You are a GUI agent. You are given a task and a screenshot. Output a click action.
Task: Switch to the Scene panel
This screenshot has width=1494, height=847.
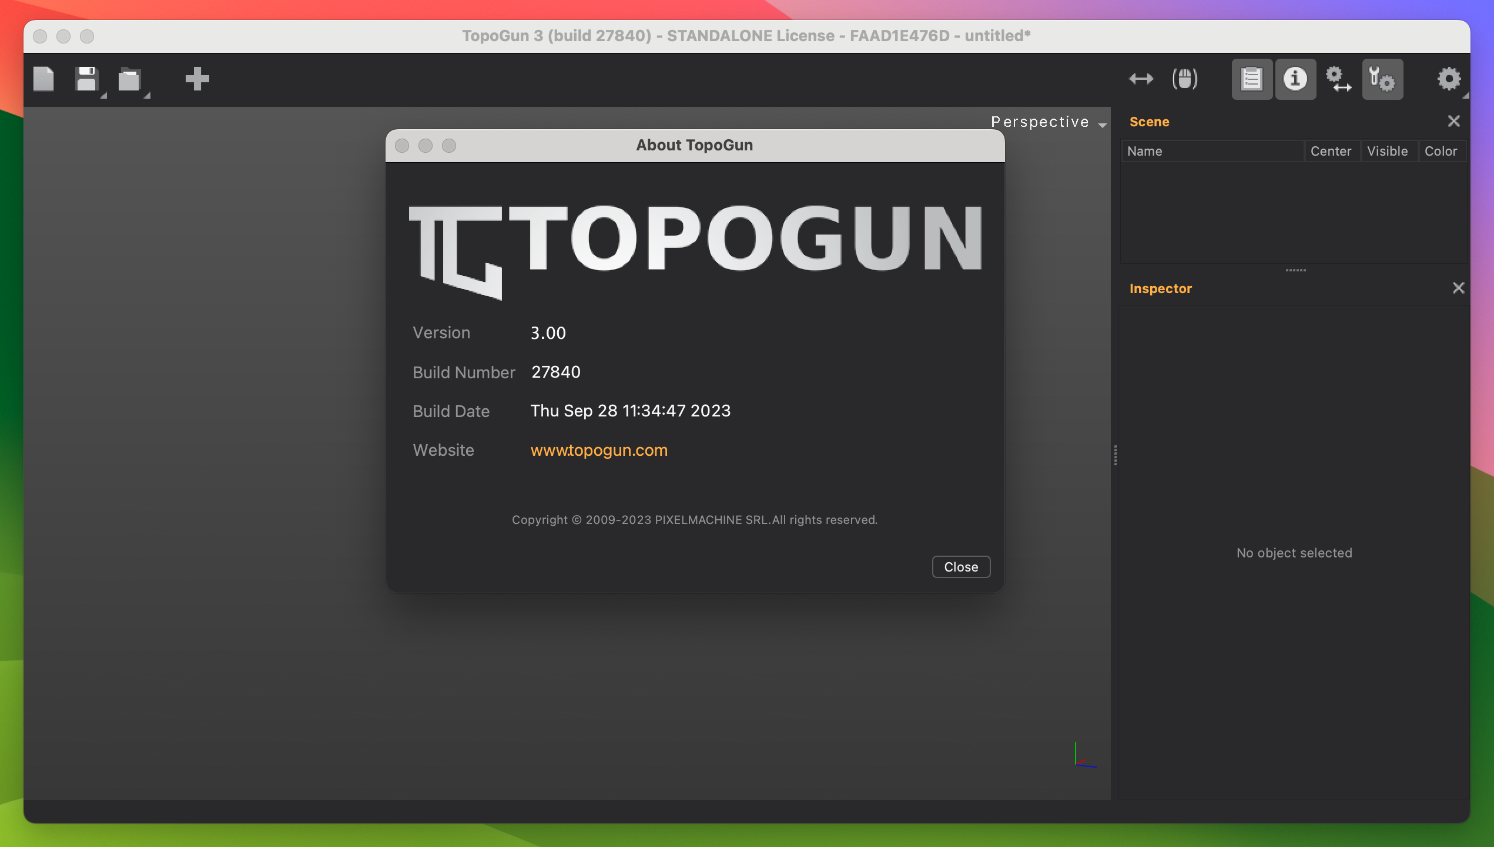tap(1149, 122)
